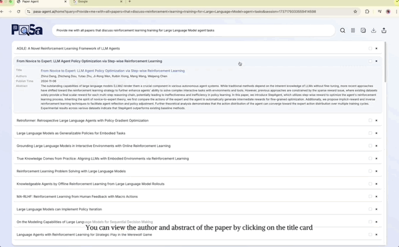Switch to the Paper Agent tab
Image resolution: width=399 pixels, height=247 pixels.
pos(41,2)
